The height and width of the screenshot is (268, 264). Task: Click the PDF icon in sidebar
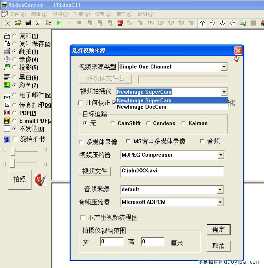tap(7, 113)
